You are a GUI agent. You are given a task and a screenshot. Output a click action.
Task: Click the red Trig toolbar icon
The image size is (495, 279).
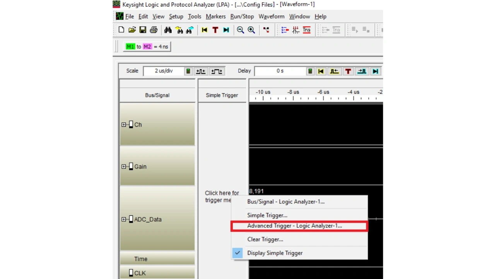tap(307, 30)
